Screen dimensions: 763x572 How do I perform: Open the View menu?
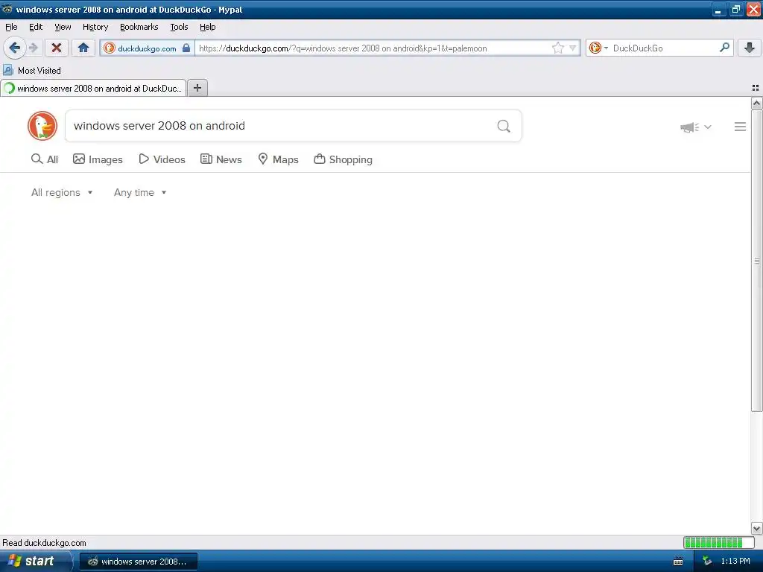tap(63, 27)
